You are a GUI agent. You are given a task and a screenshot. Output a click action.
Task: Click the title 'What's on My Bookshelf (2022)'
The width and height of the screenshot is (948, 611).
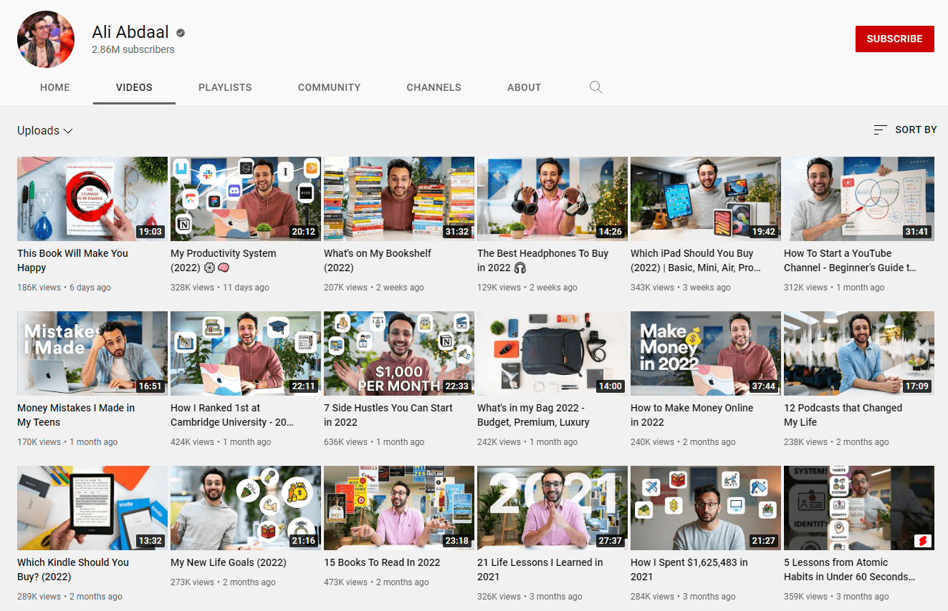click(x=378, y=260)
